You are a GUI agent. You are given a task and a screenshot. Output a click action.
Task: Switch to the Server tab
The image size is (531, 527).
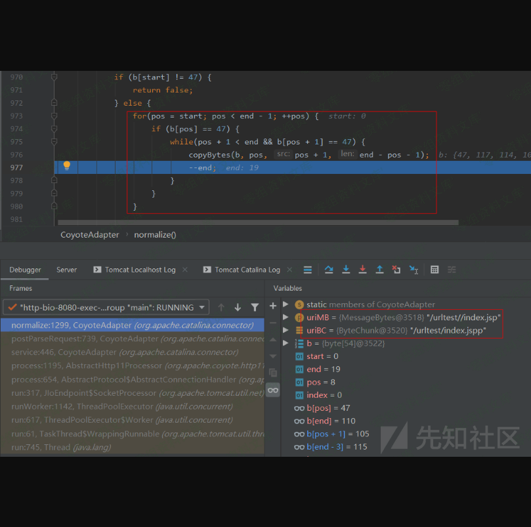[x=66, y=270]
